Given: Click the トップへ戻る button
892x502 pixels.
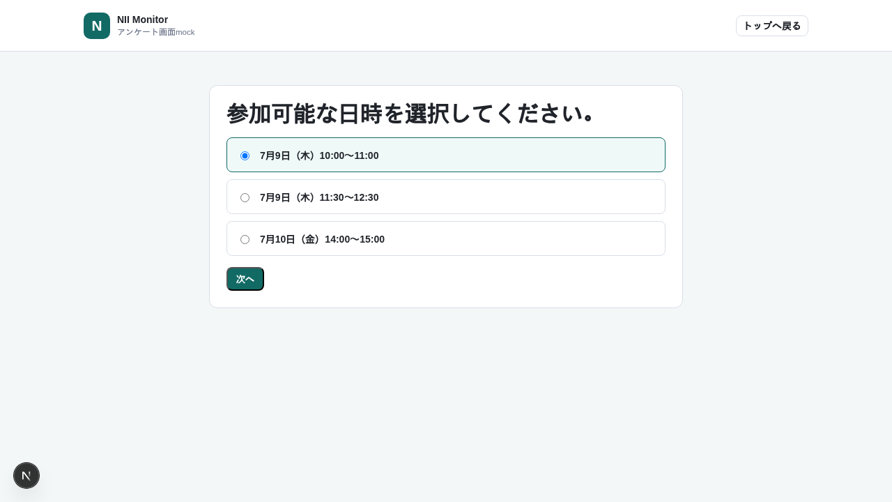Looking at the screenshot, I should 772,26.
